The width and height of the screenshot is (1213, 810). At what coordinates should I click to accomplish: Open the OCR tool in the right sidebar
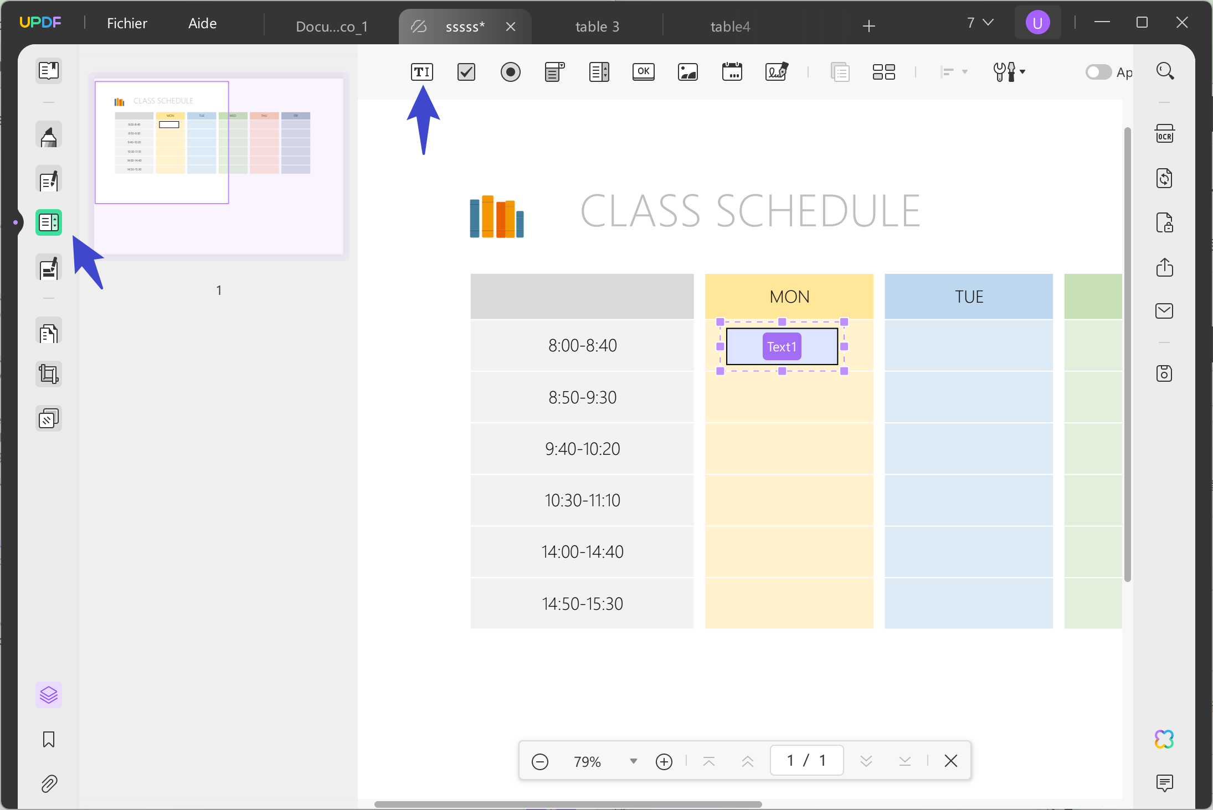tap(1164, 133)
